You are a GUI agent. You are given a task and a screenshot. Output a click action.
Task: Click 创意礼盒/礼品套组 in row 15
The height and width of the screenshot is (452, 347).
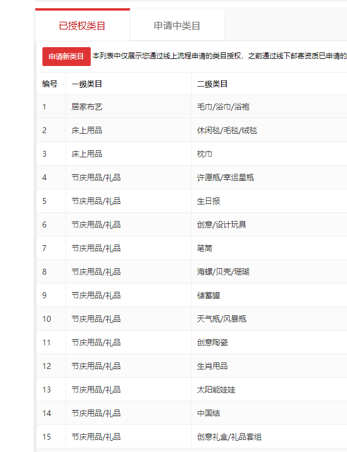point(229,437)
